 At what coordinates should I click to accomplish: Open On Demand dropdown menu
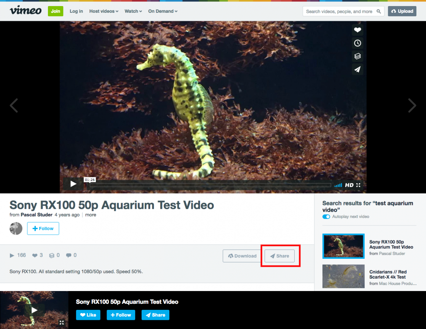[x=163, y=11]
